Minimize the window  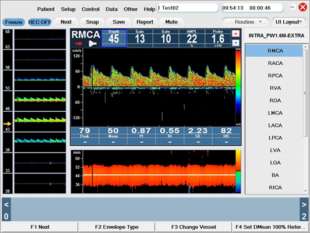point(292,8)
